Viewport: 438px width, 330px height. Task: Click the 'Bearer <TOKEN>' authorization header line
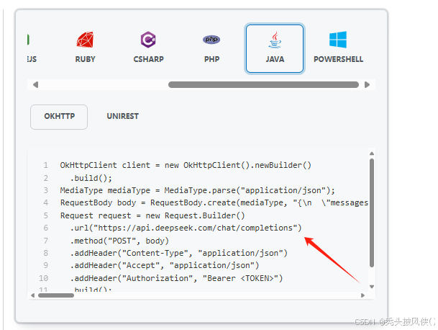(x=176, y=279)
